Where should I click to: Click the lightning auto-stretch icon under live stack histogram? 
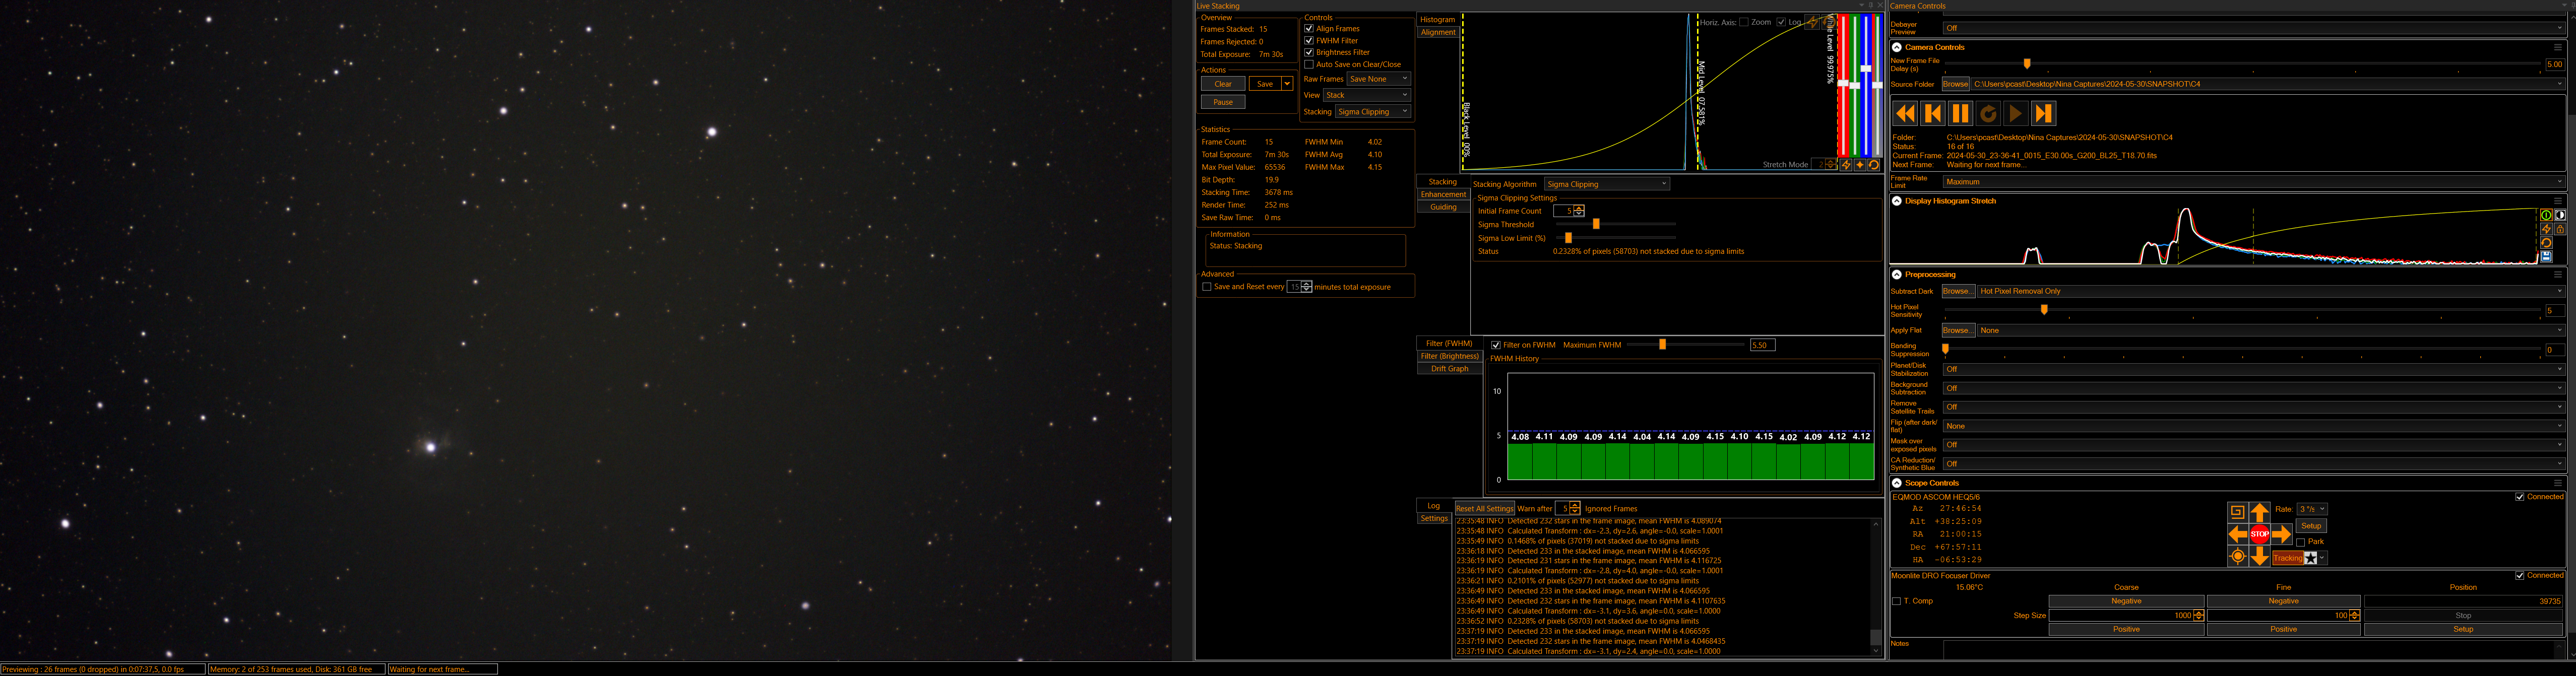(1846, 165)
